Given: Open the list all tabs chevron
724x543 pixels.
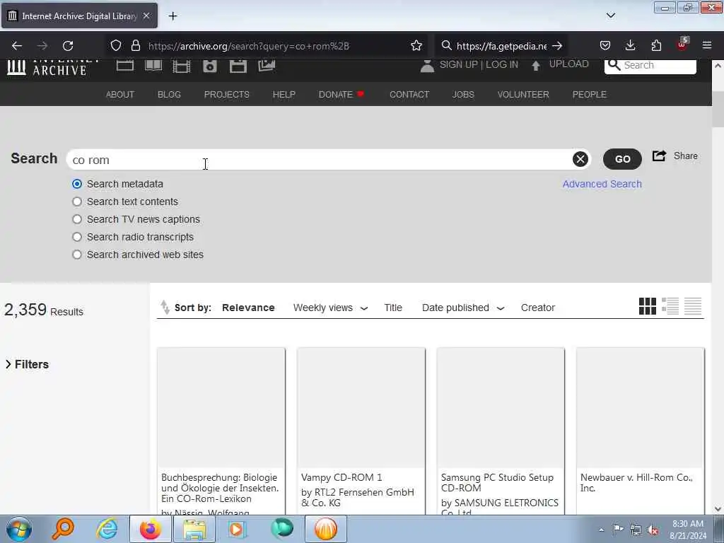Looking at the screenshot, I should click(610, 16).
